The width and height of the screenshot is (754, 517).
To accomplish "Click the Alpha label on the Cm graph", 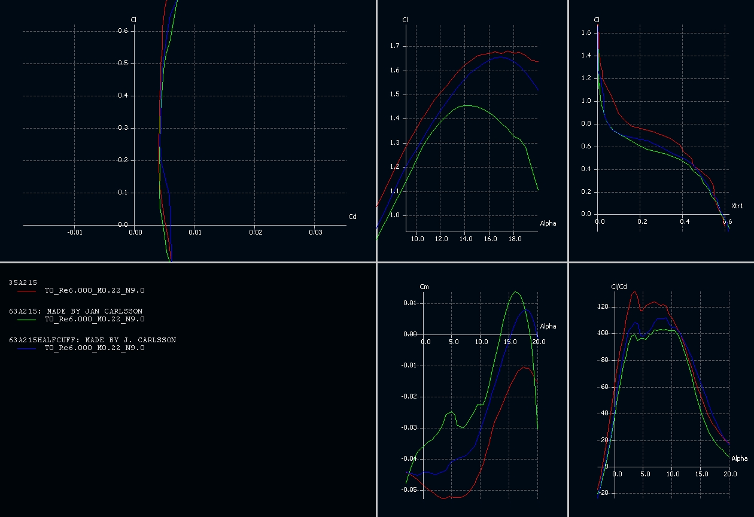I will click(x=548, y=326).
